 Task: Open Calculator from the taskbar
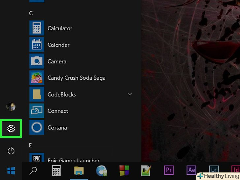coord(56,171)
